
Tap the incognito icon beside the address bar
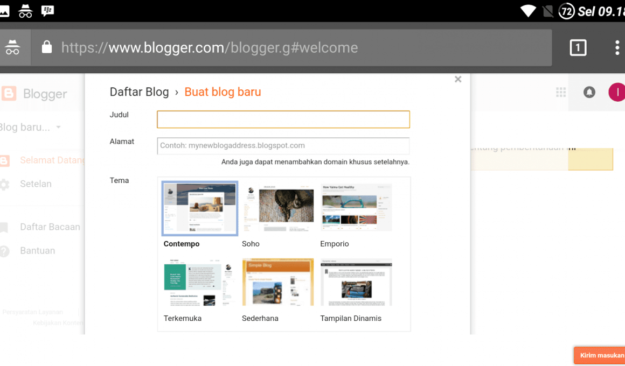point(12,47)
